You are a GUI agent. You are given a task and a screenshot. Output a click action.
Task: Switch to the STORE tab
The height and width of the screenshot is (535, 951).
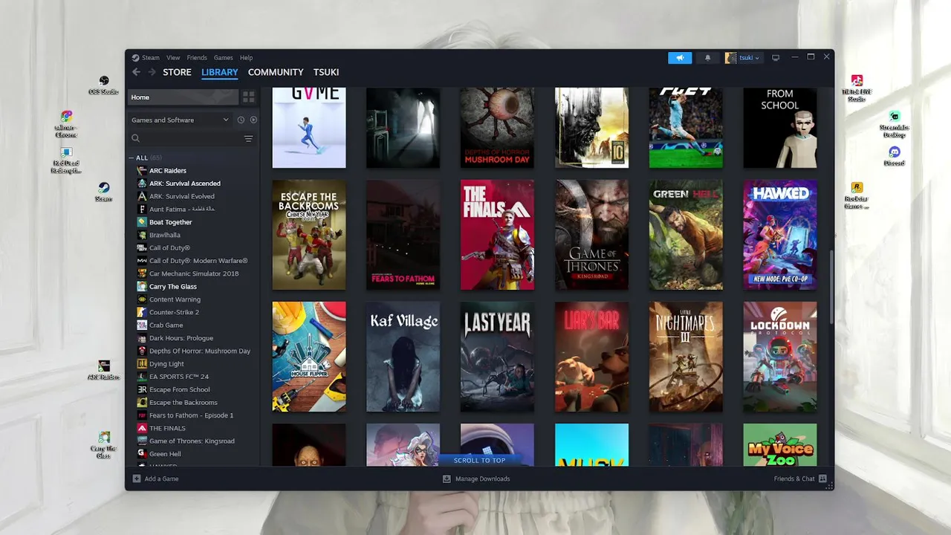[177, 72]
